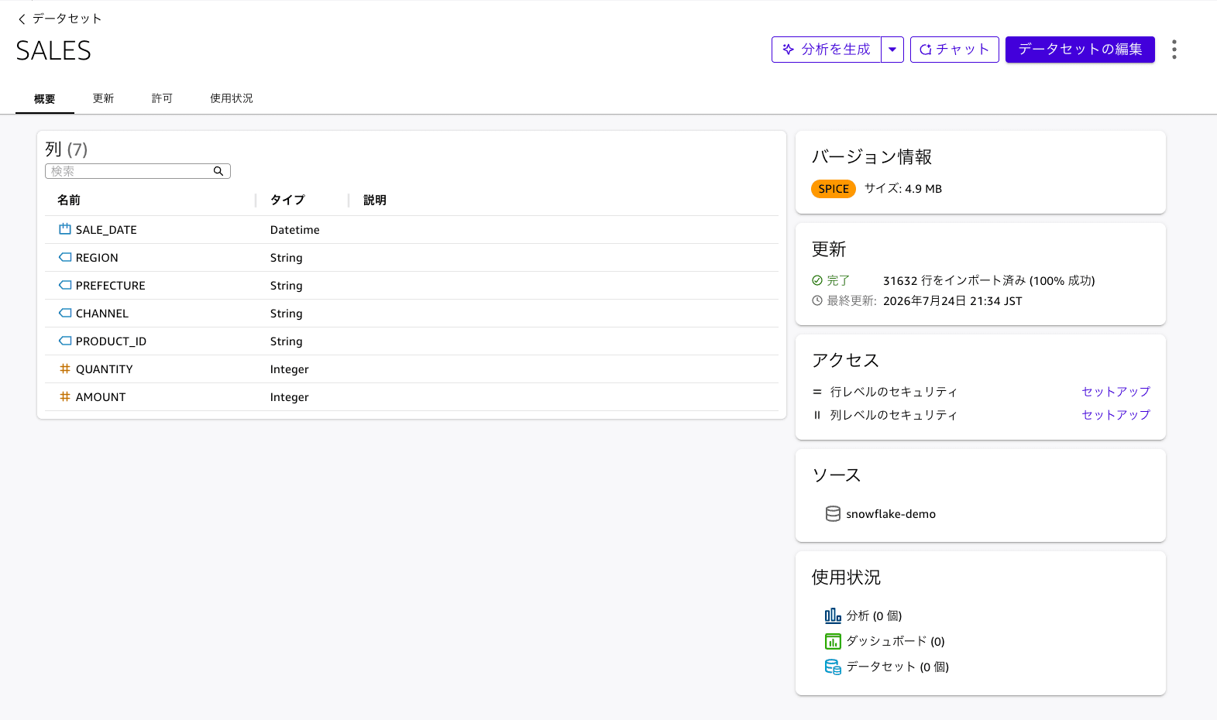Image resolution: width=1217 pixels, height=720 pixels.
Task: Click データセット (0 個) usage entry
Action: [897, 667]
